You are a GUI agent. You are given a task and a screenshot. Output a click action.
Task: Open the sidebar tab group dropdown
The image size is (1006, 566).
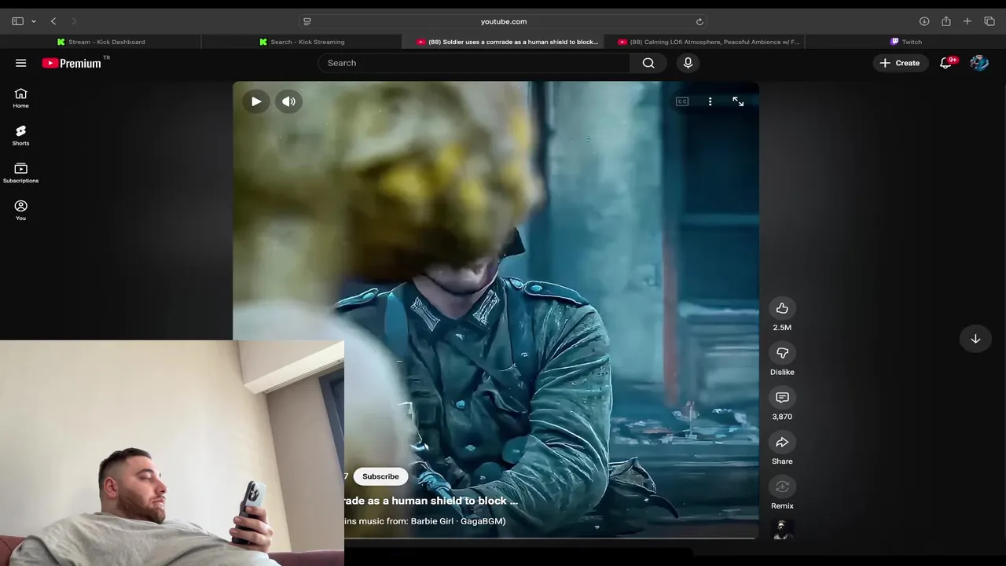click(34, 21)
